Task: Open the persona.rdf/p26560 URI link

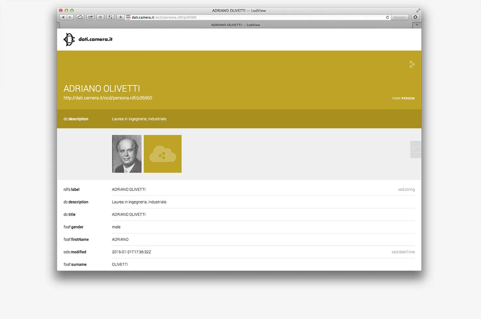Action: point(108,98)
